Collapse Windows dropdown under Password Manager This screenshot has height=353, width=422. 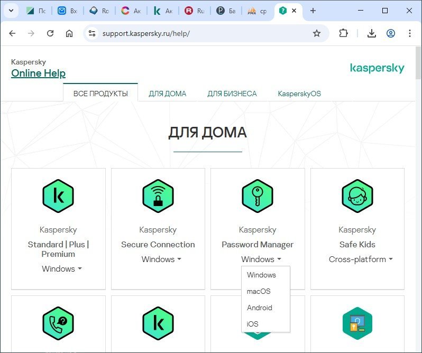(x=261, y=259)
